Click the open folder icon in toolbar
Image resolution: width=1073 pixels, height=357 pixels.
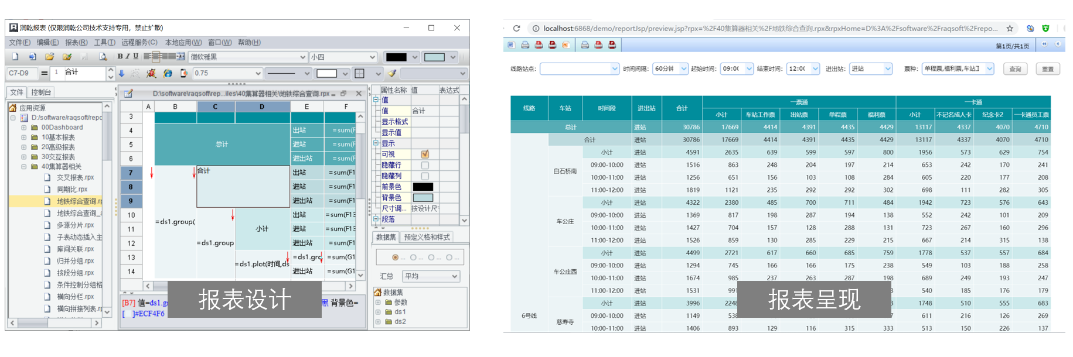click(50, 57)
